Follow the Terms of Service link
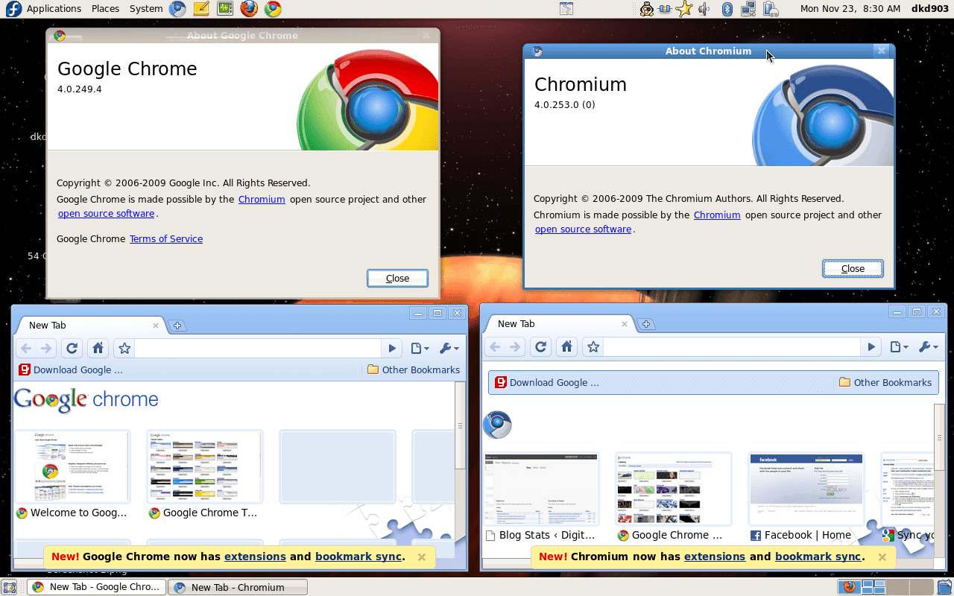Image resolution: width=954 pixels, height=596 pixels. pyautogui.click(x=165, y=238)
